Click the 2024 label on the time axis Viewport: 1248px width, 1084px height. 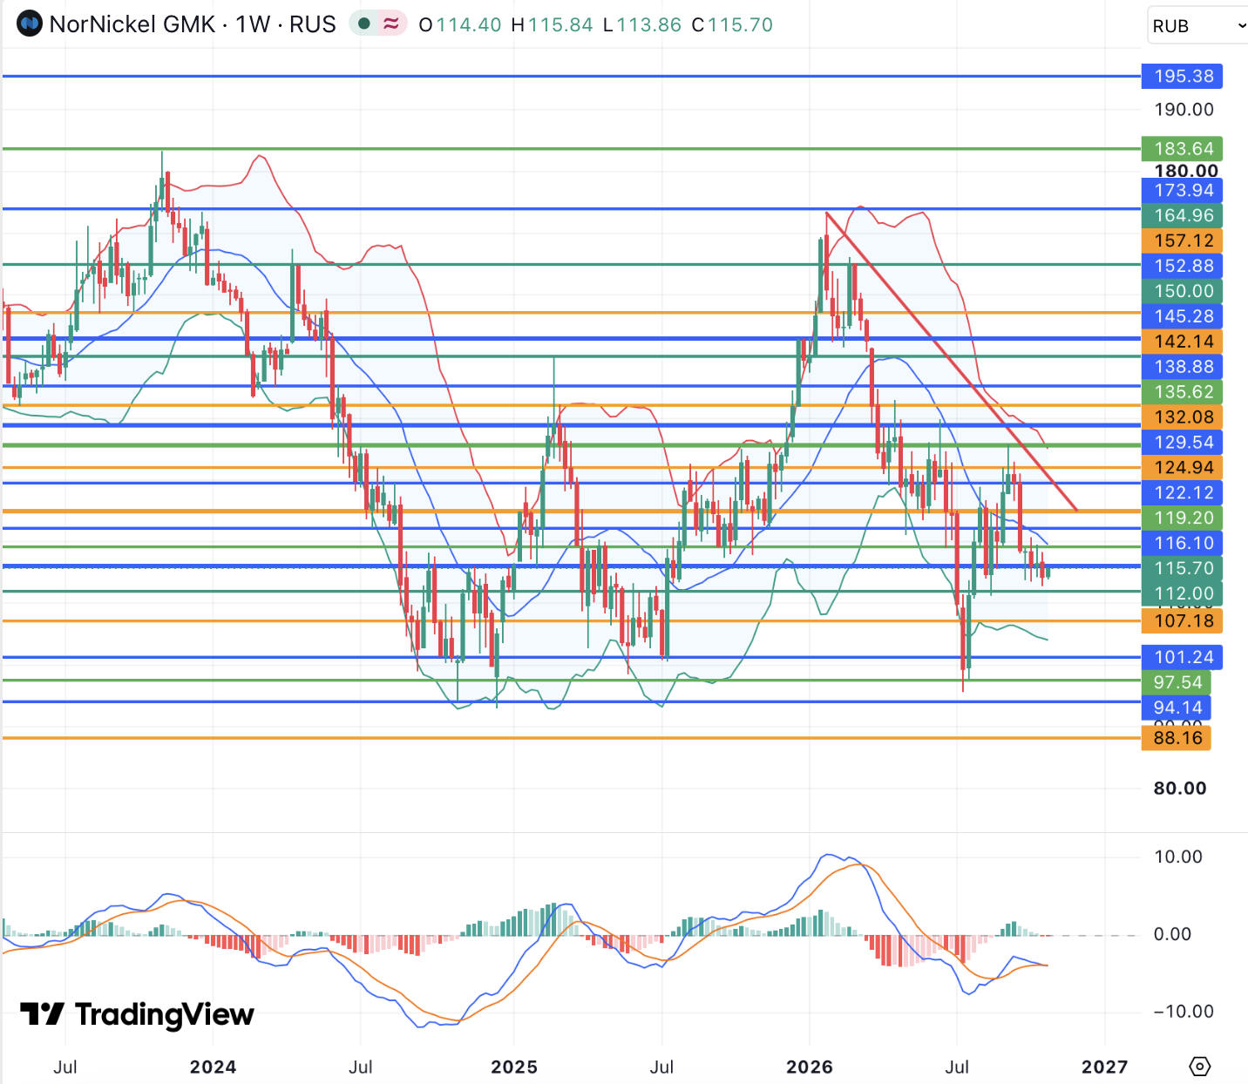tap(213, 1067)
